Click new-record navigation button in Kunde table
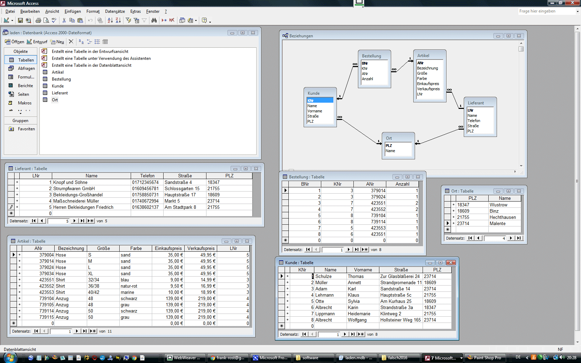Image resolution: width=581 pixels, height=363 pixels. [x=361, y=334]
